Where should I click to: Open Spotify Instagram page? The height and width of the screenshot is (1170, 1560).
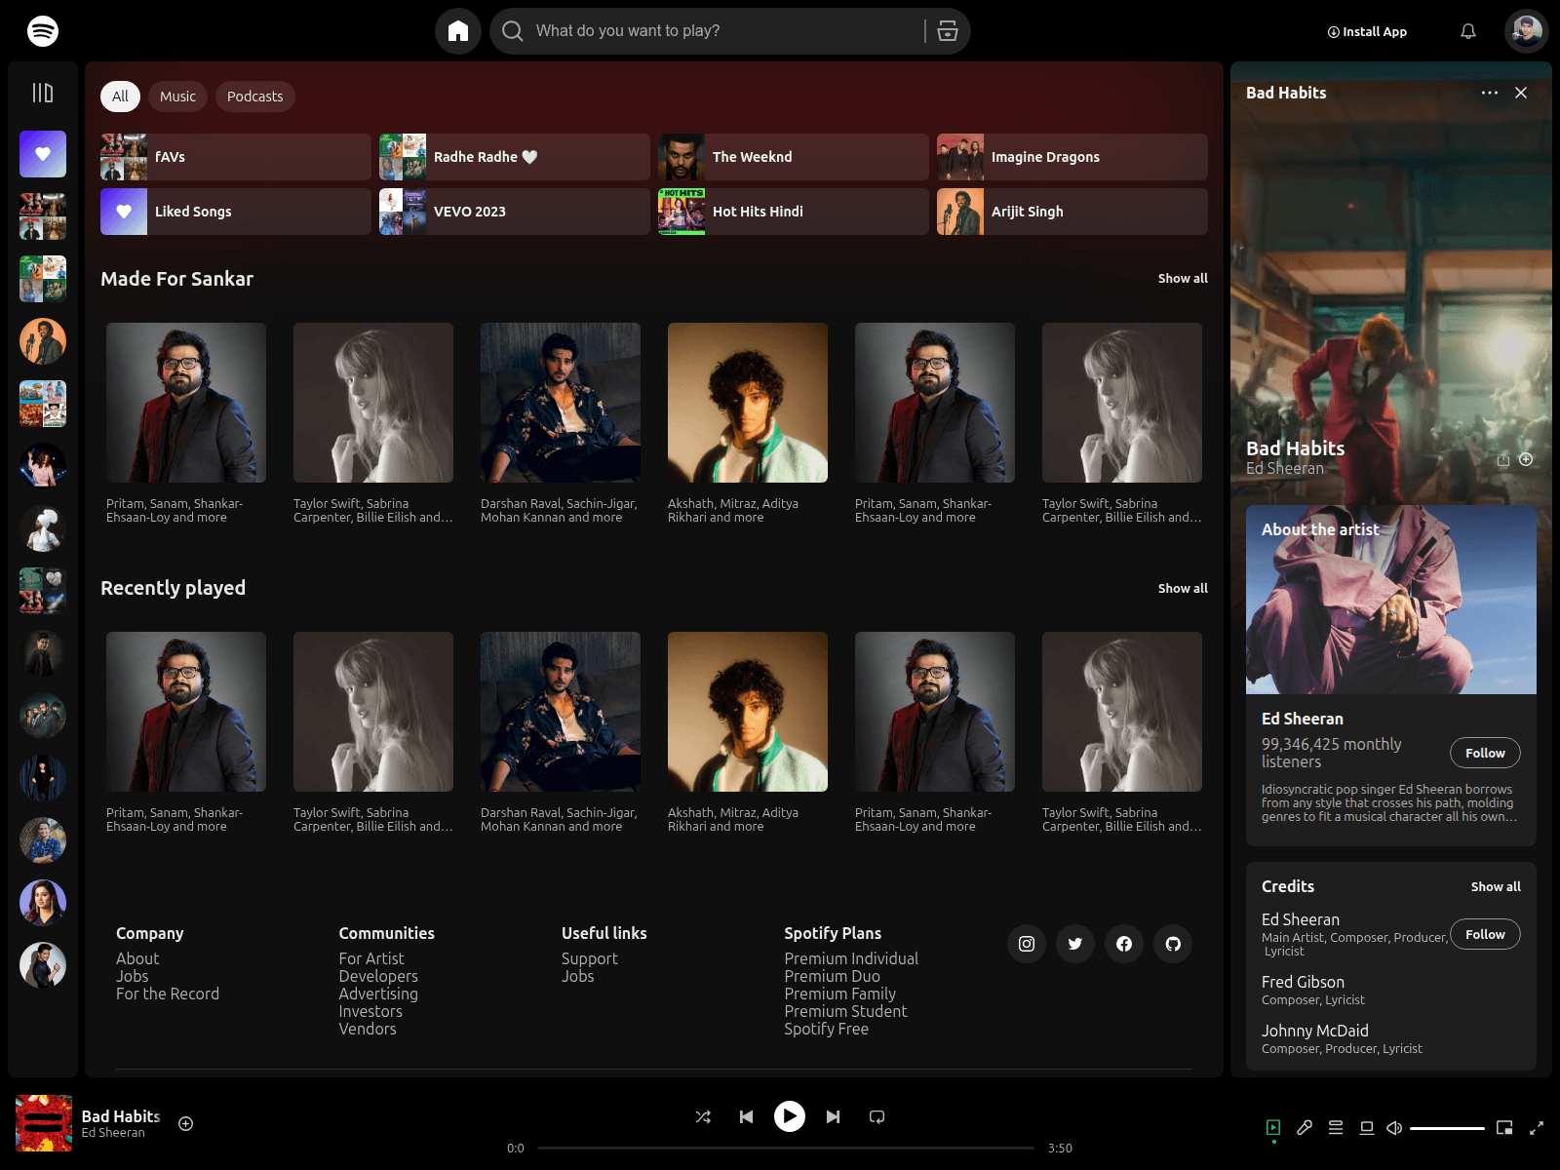(x=1027, y=944)
